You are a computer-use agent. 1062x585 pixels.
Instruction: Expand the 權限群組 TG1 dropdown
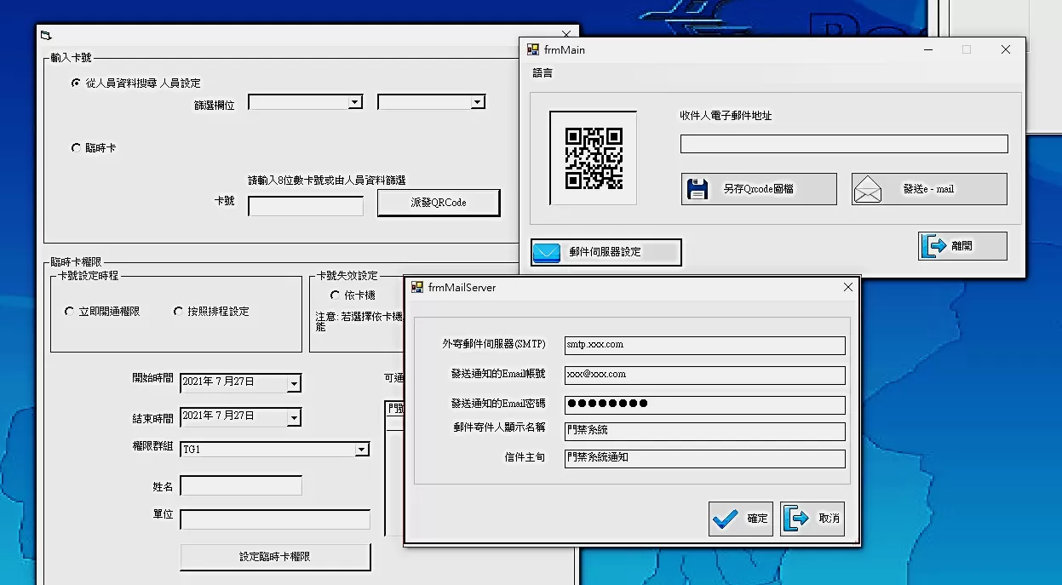click(x=361, y=450)
